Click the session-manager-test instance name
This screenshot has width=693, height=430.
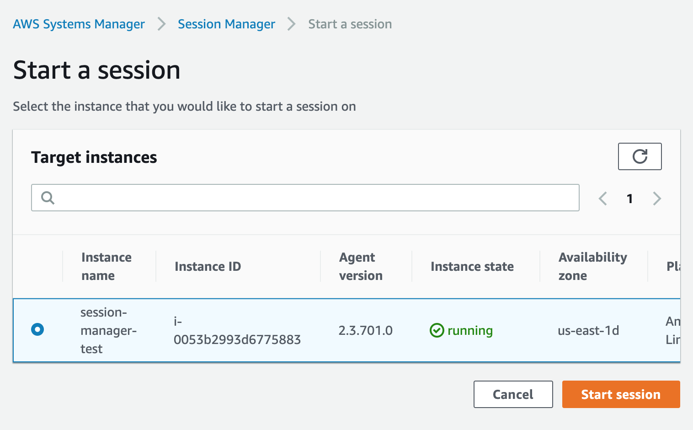(108, 330)
